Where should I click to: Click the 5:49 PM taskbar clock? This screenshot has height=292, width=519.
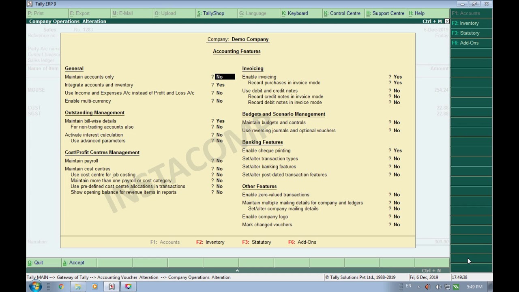(x=474, y=287)
